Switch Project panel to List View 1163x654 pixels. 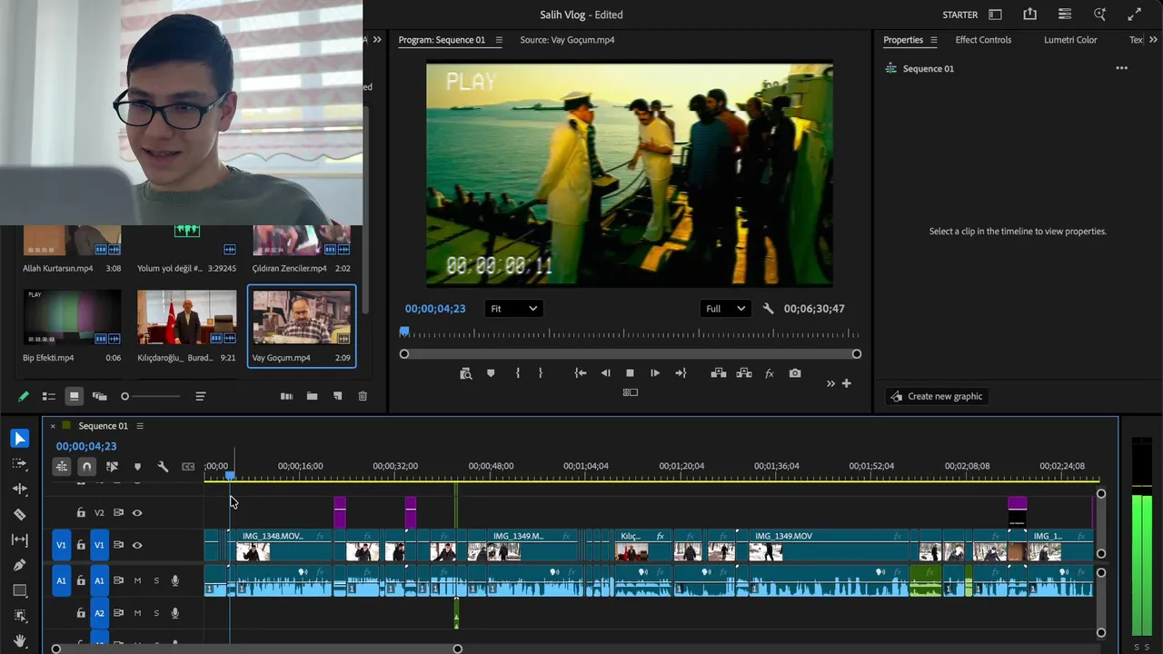click(48, 396)
